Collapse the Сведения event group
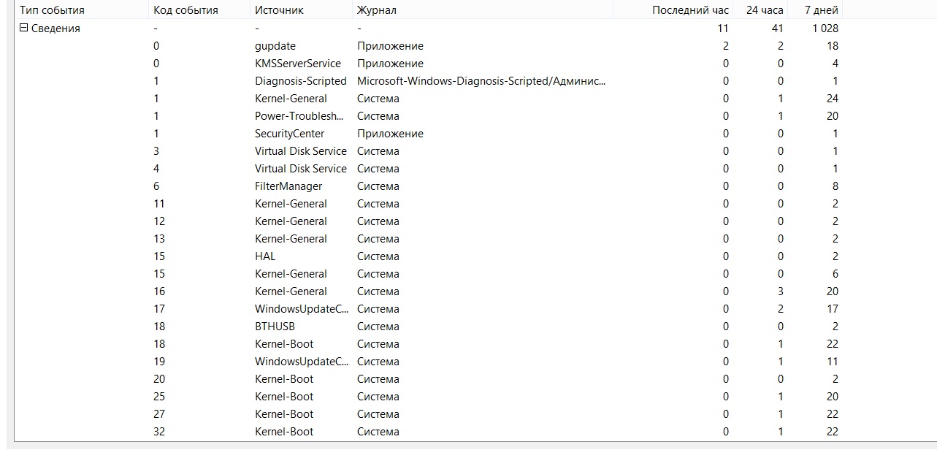937x450 pixels. tap(23, 28)
